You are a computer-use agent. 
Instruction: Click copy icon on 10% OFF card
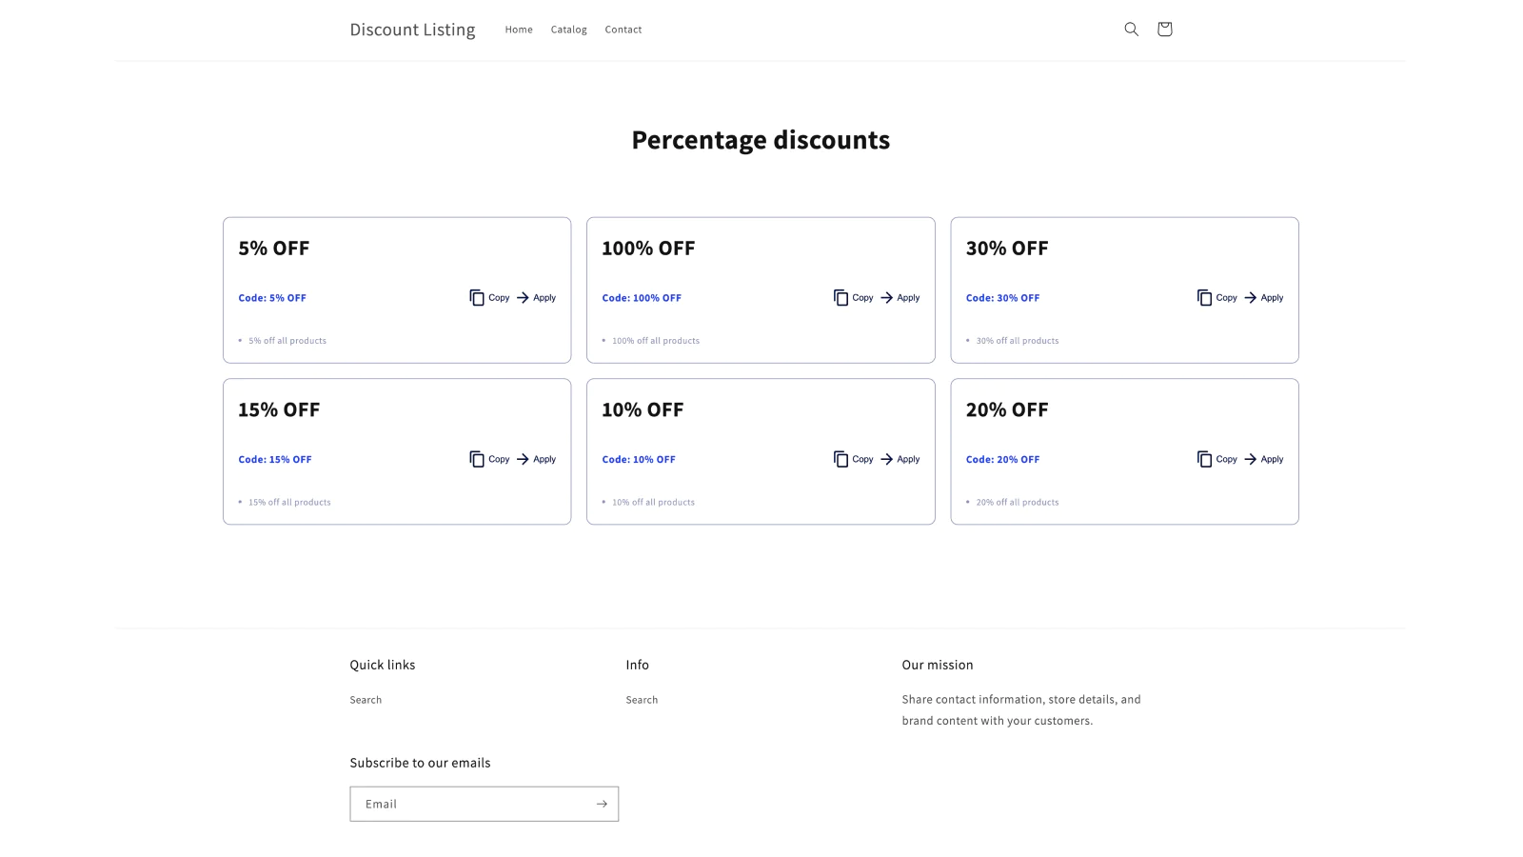[841, 459]
